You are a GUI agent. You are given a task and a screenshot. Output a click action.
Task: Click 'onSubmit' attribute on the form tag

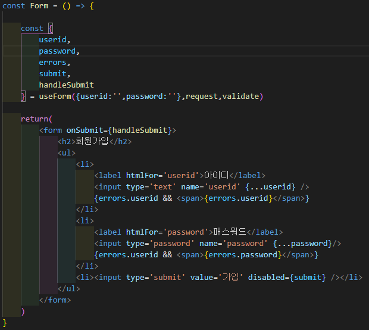click(x=85, y=130)
